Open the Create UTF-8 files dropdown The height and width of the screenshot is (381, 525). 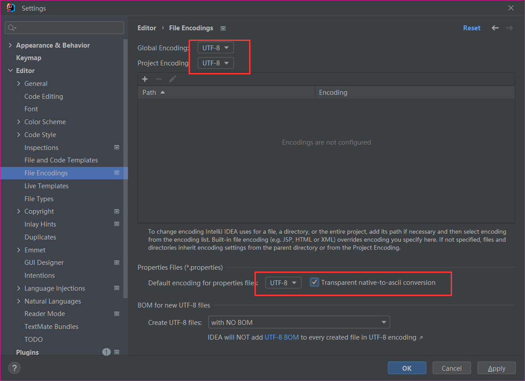[x=299, y=322]
